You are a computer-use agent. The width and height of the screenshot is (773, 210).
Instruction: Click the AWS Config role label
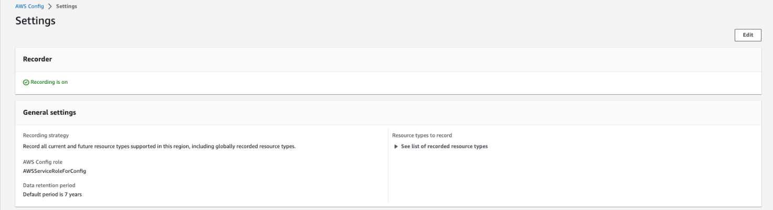(43, 162)
